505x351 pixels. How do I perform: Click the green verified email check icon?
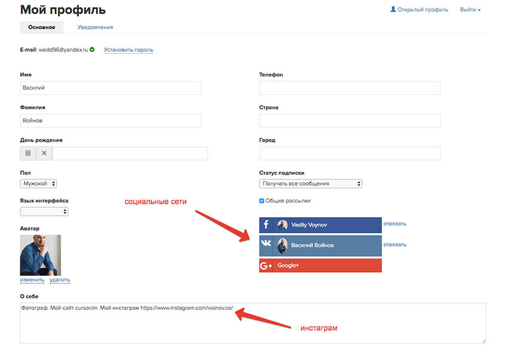tap(92, 49)
